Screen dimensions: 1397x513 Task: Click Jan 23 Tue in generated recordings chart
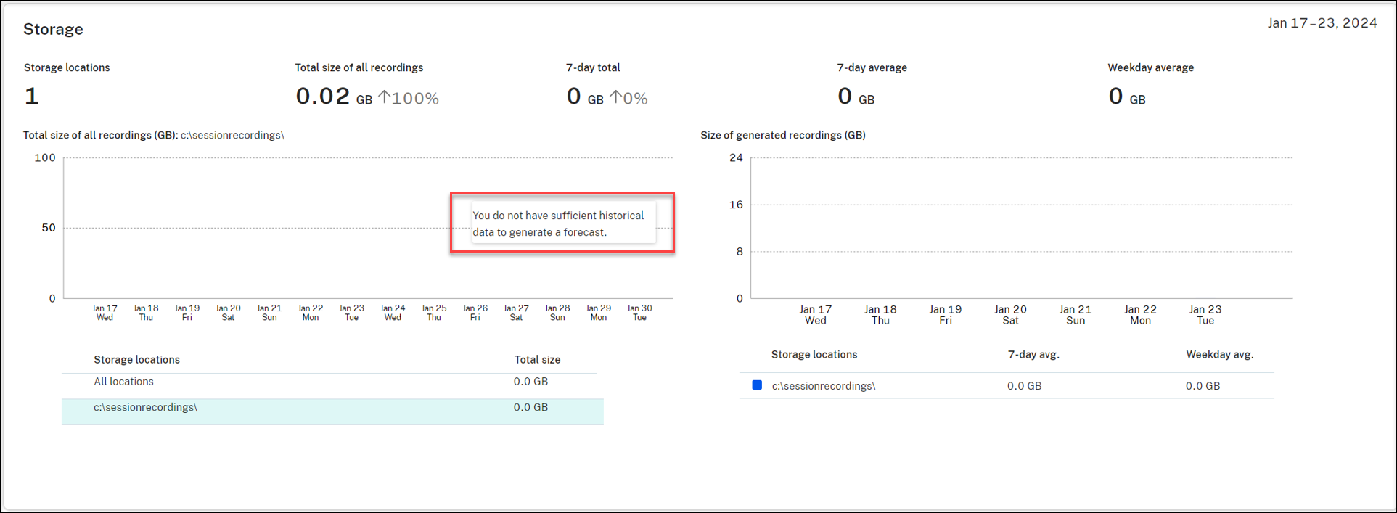coord(1205,315)
